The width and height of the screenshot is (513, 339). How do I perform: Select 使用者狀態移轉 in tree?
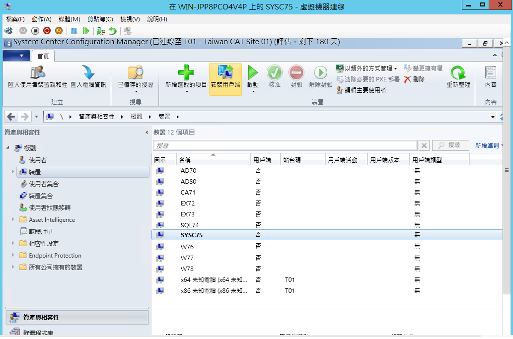click(49, 207)
